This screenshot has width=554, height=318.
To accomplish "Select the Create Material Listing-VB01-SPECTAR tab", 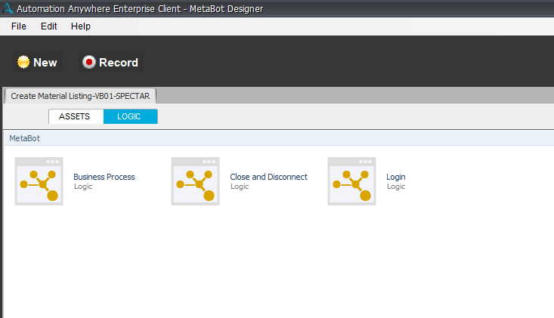I will [x=80, y=96].
